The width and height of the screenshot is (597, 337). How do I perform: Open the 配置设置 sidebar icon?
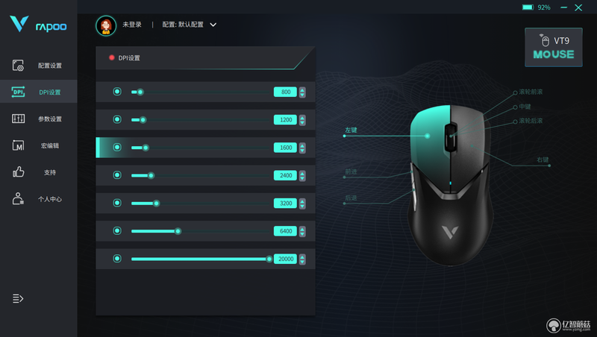[18, 66]
